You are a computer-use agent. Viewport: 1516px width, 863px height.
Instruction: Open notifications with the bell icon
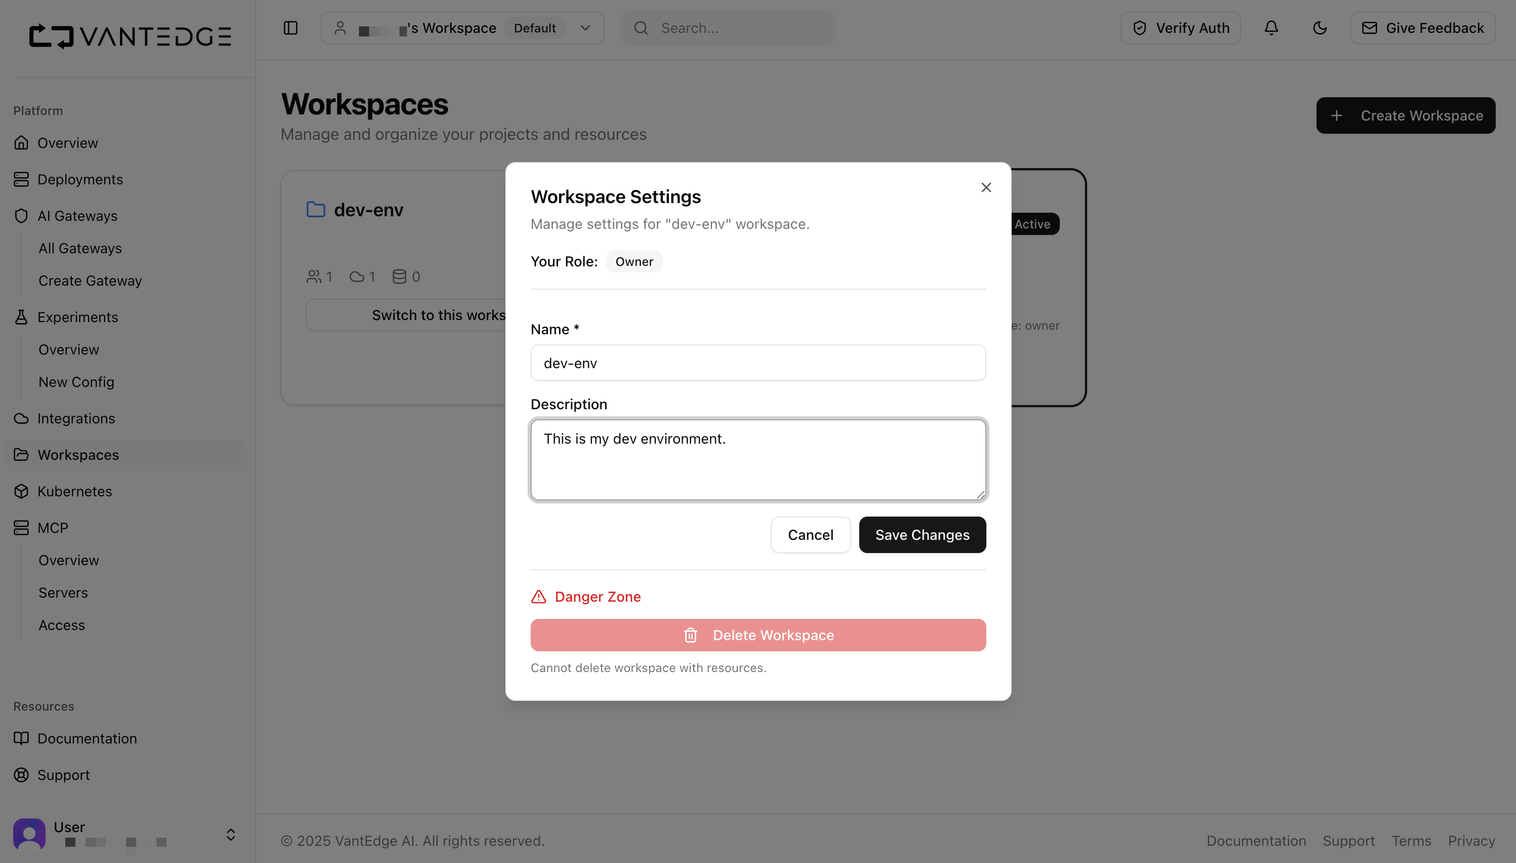click(x=1271, y=27)
